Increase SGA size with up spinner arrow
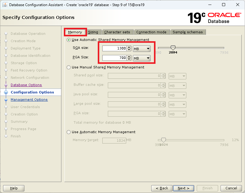The width and height of the screenshot is (245, 193). pyautogui.click(x=129, y=47)
